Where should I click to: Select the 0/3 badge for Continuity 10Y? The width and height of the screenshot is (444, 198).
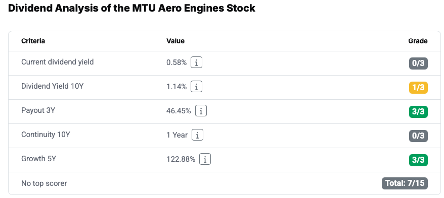[418, 136]
